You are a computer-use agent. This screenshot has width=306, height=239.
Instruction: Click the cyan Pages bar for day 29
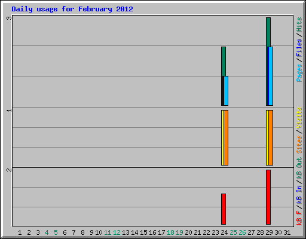point(271,76)
